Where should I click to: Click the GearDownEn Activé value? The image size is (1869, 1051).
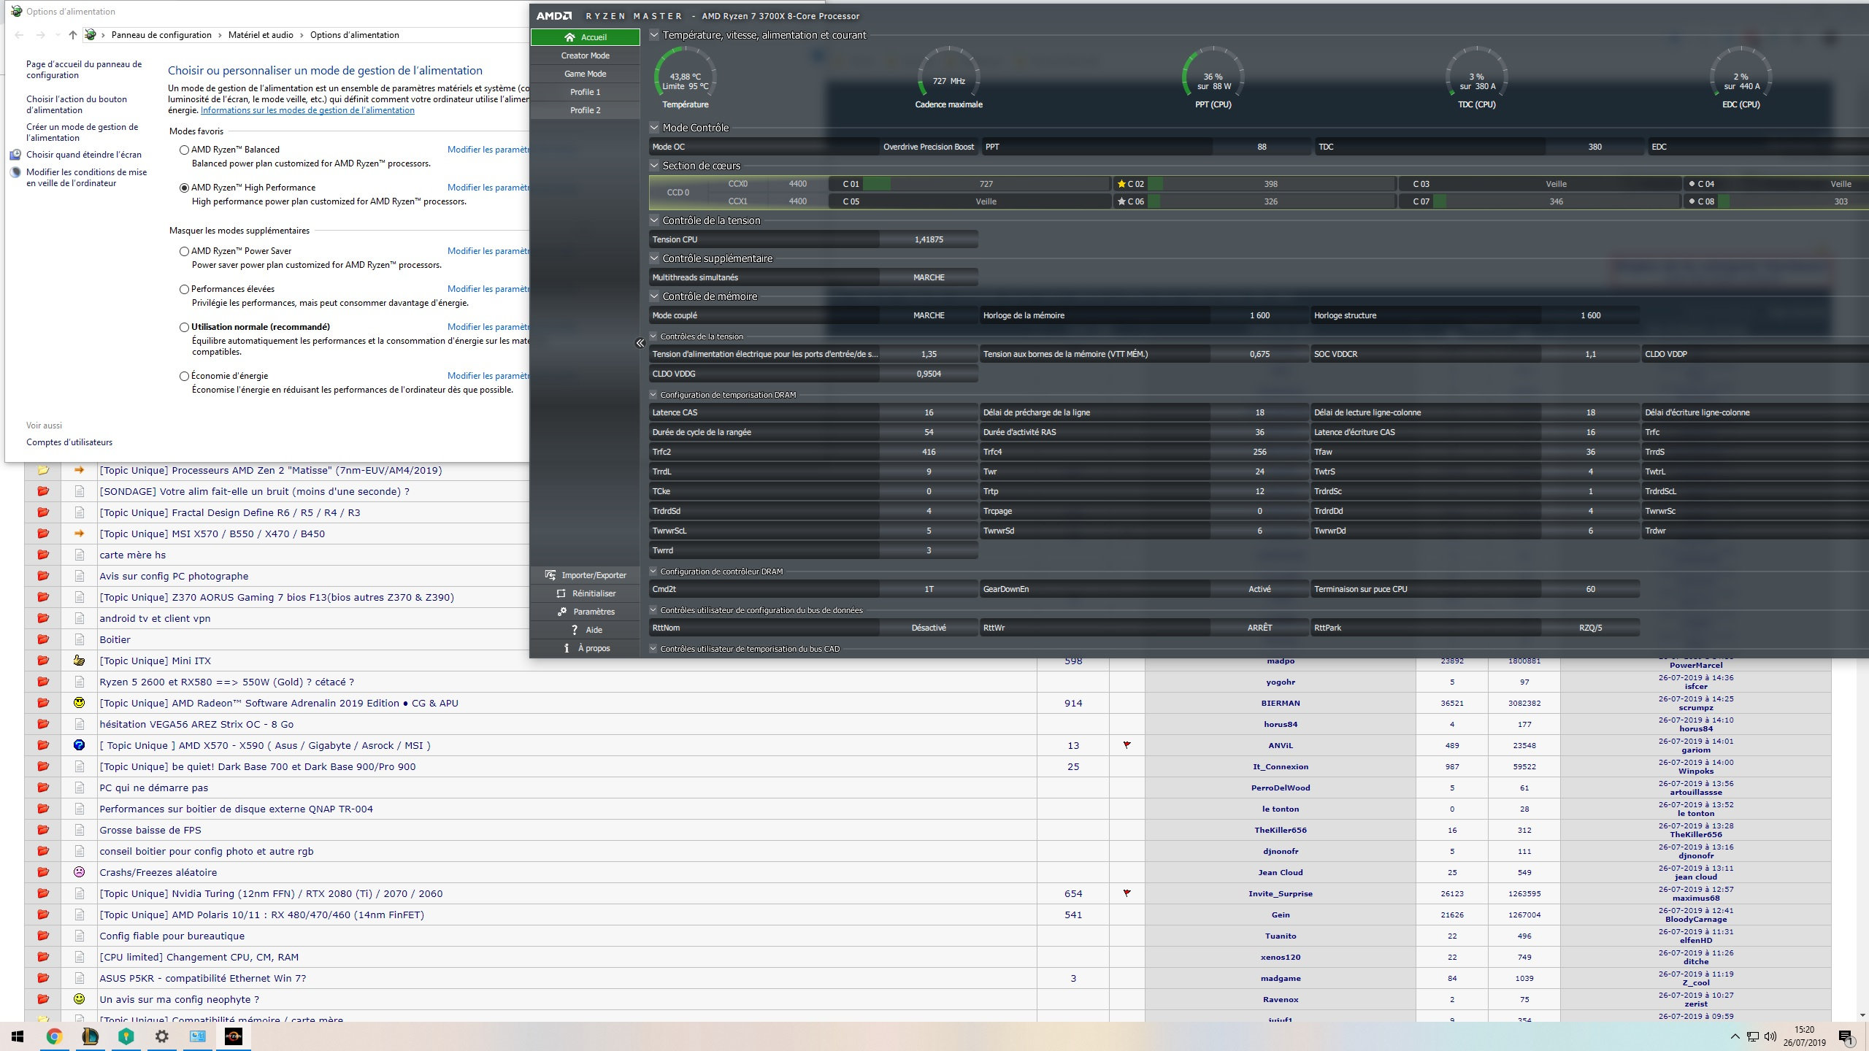pyautogui.click(x=1259, y=589)
